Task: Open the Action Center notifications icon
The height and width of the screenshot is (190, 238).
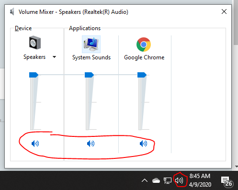Action: tap(227, 181)
